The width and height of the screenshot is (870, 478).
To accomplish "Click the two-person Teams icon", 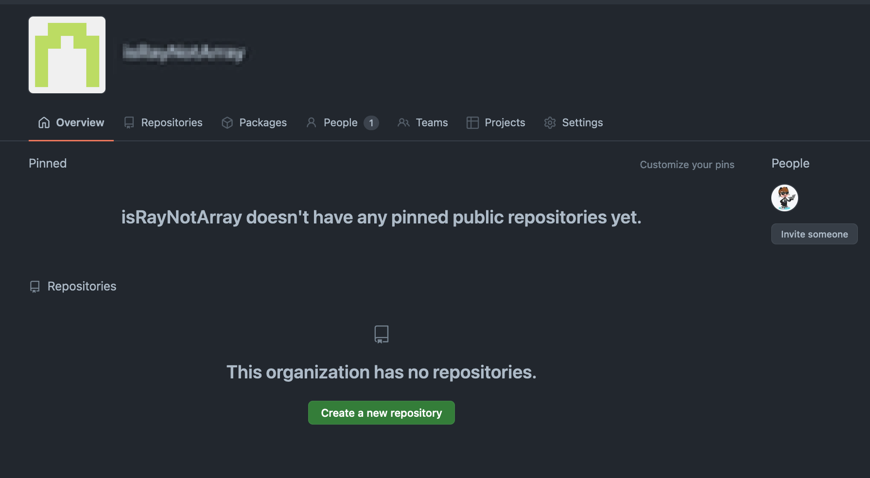I will click(x=403, y=123).
